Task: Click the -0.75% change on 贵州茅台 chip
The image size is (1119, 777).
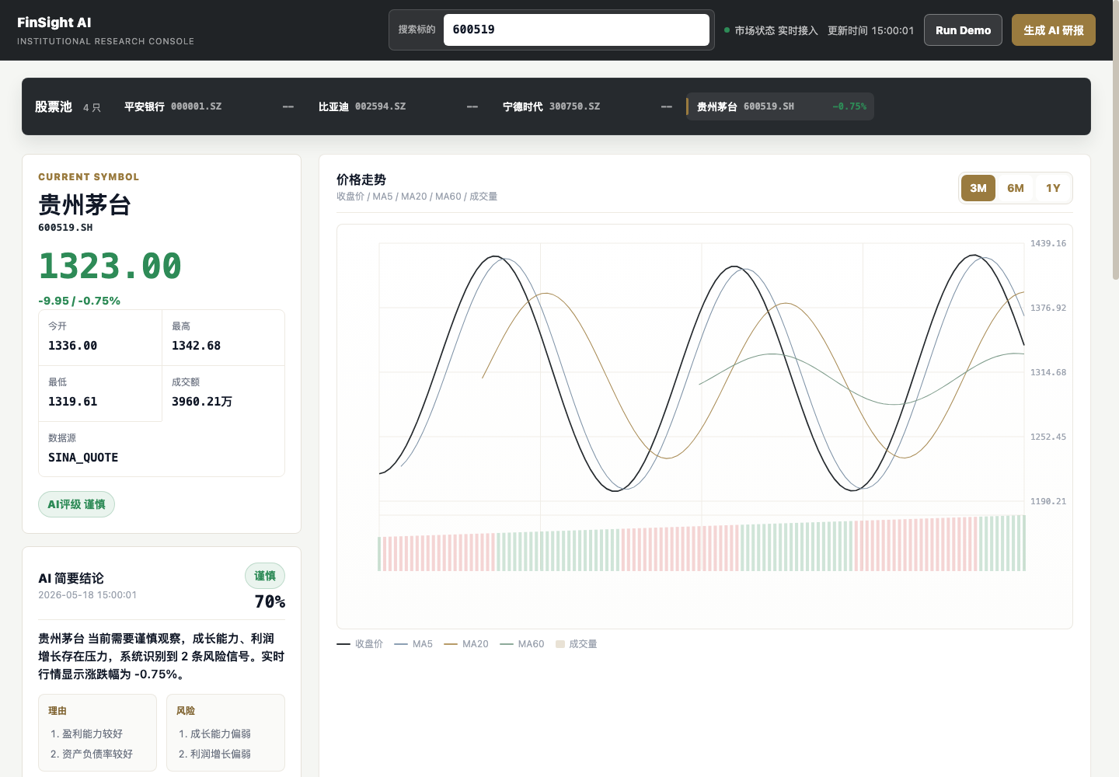Action: [849, 106]
